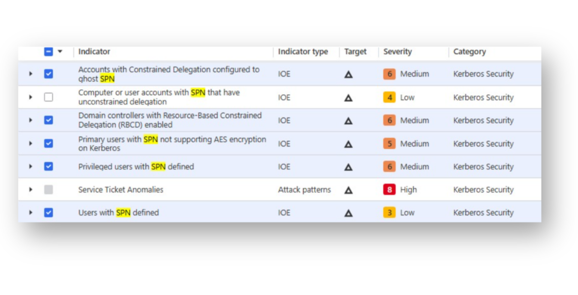
Task: Click target icon for AES encryption row
Action: 348,144
